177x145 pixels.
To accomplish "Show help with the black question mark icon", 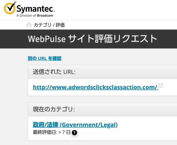I will tap(74, 133).
